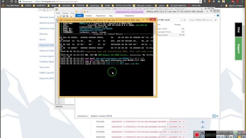Download the FCN+DSH miner config
This screenshot has height=138, width=246.
[x=203, y=127]
